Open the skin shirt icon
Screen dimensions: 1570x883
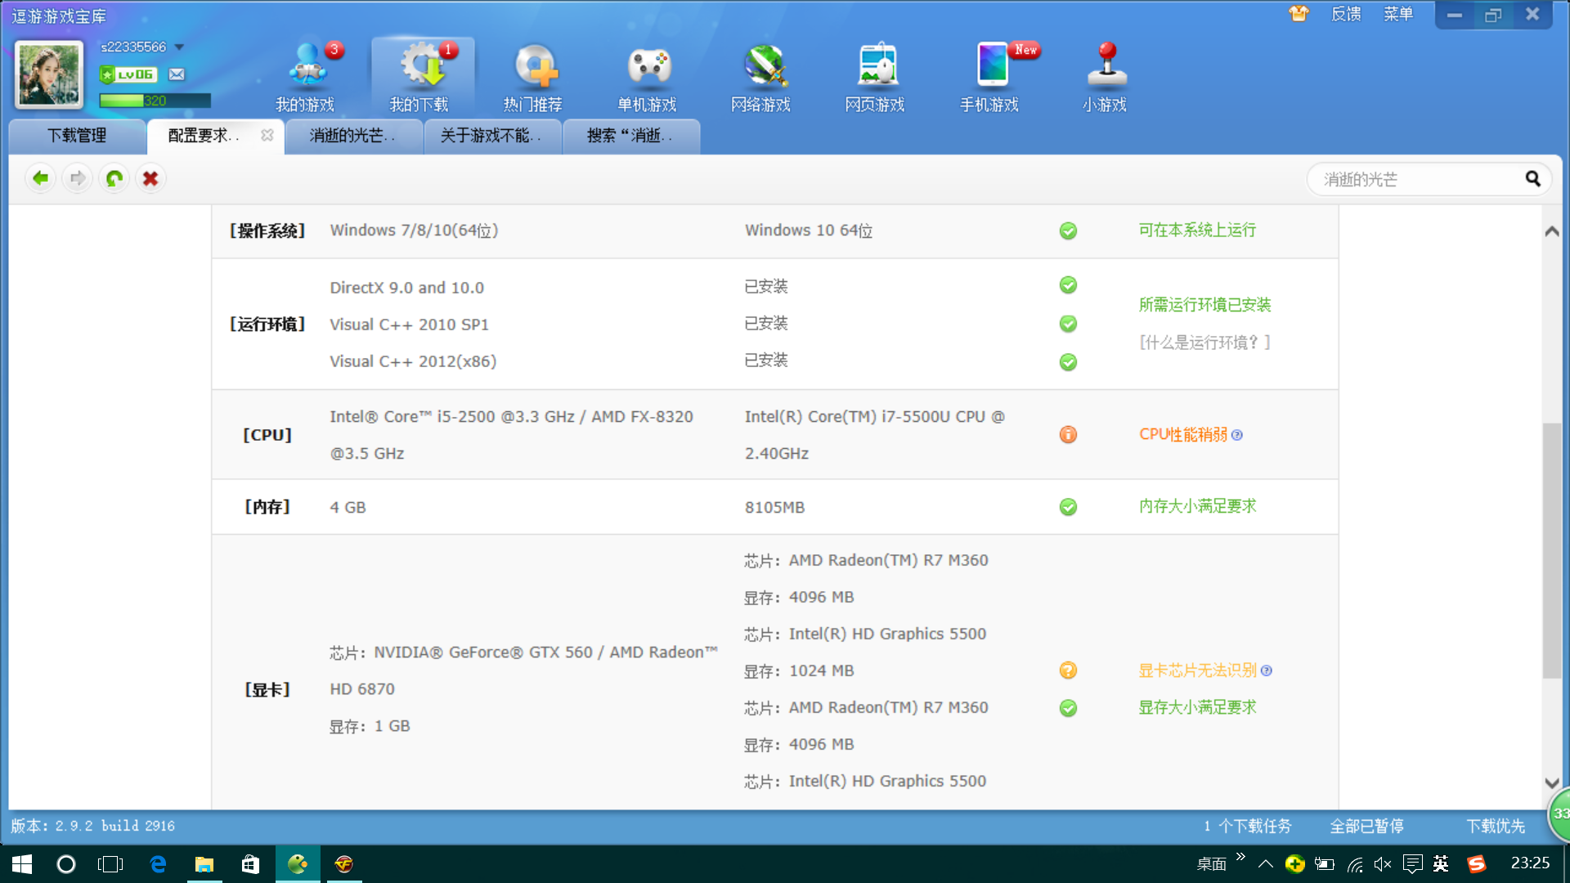coord(1299,14)
